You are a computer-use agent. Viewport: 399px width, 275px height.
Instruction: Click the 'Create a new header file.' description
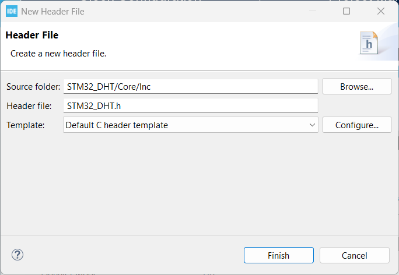pos(58,54)
